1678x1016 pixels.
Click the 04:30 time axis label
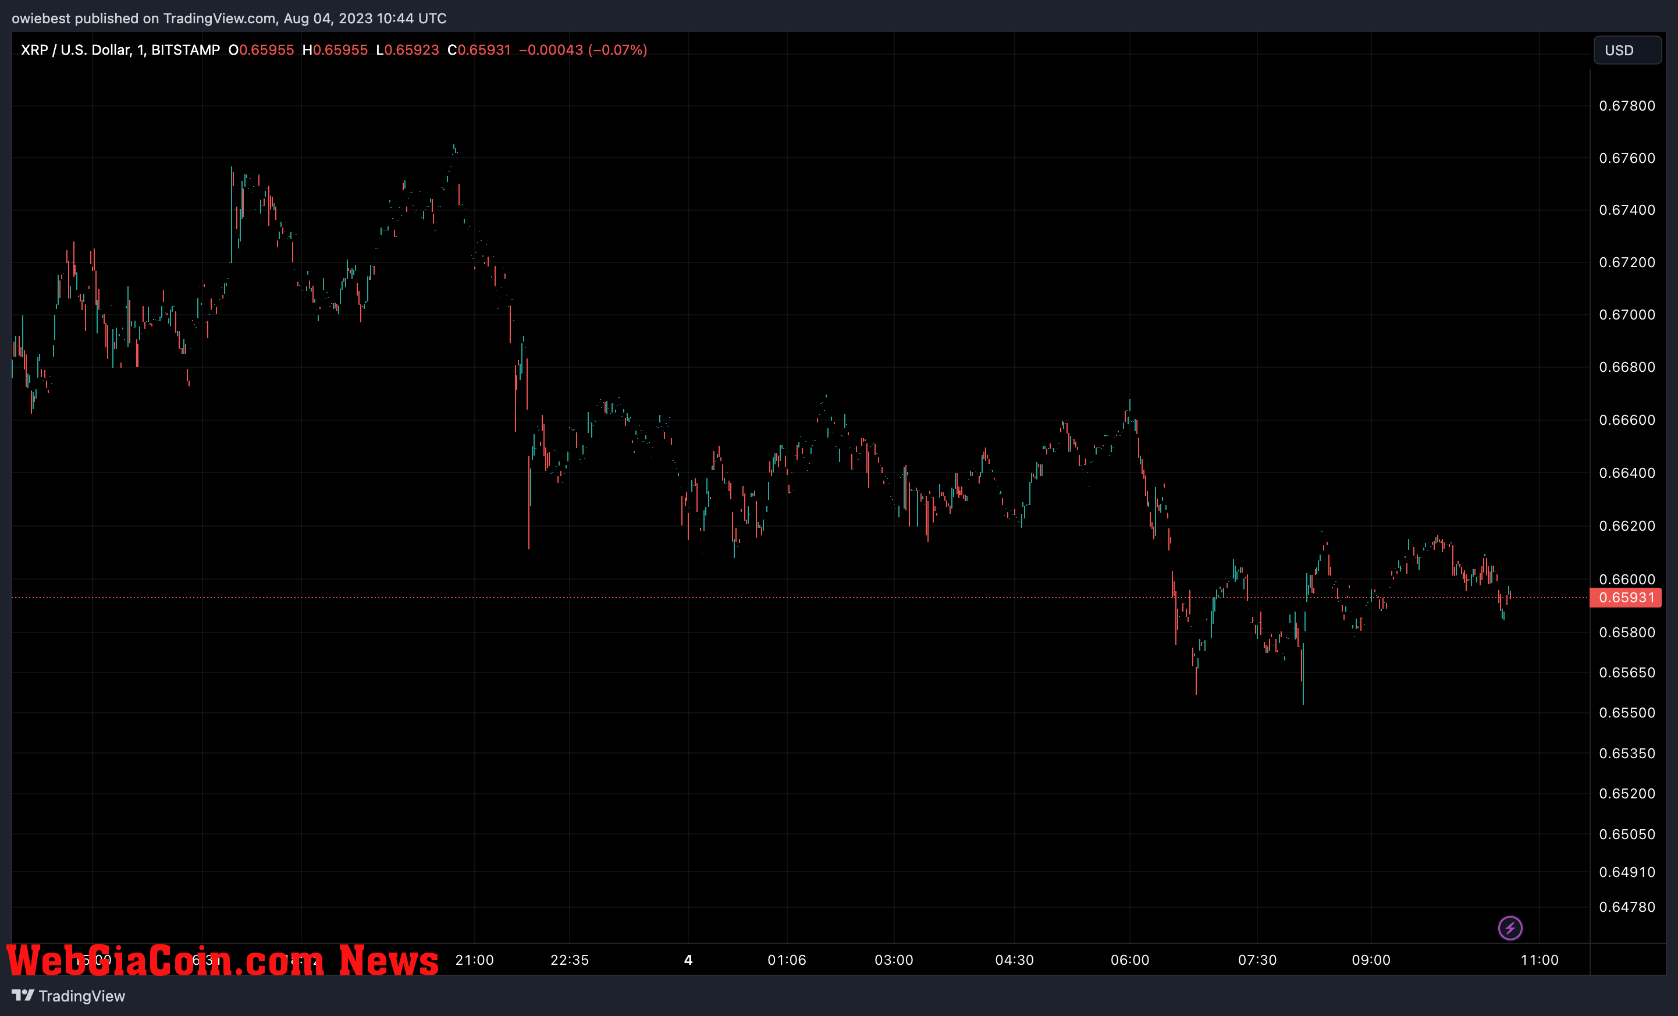pyautogui.click(x=1015, y=960)
